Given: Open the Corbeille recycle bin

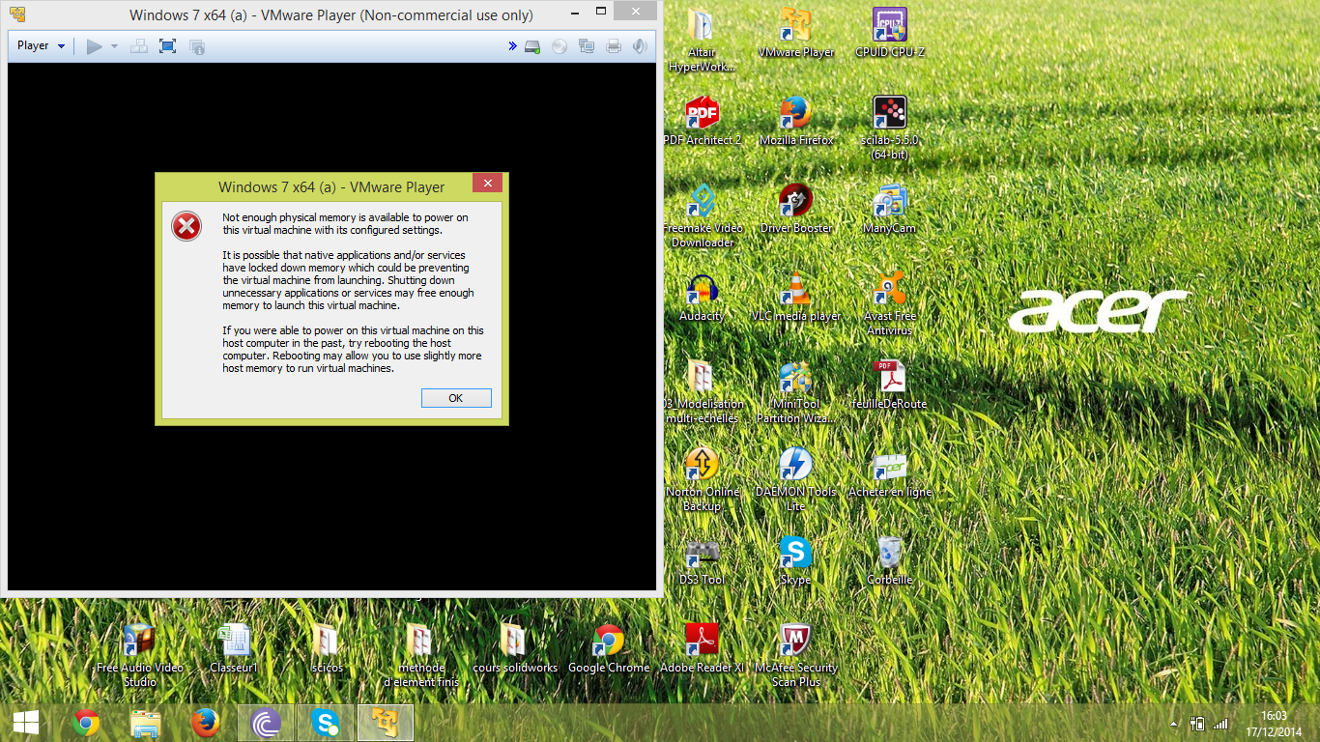Looking at the screenshot, I should (890, 560).
